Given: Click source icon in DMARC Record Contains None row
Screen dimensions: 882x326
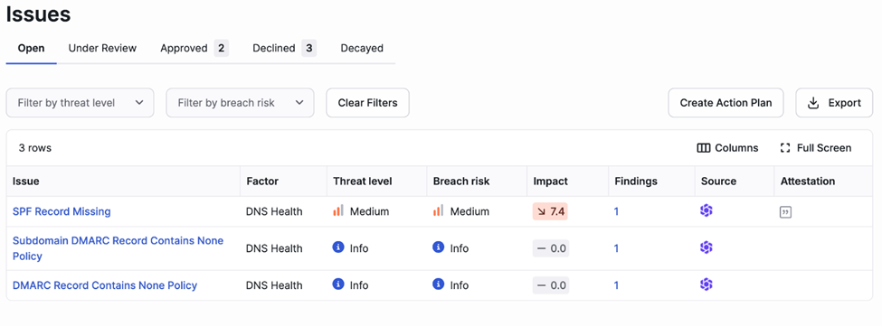Looking at the screenshot, I should pos(707,285).
